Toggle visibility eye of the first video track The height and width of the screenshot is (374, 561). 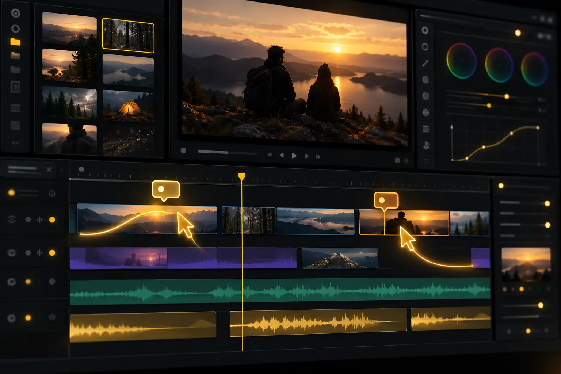point(12,219)
